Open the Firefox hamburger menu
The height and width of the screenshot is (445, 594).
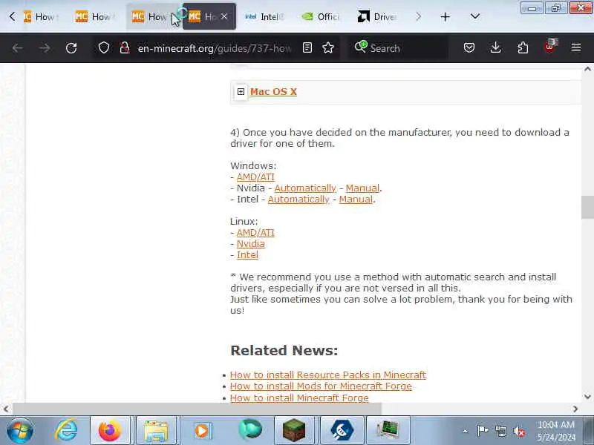[x=576, y=47]
